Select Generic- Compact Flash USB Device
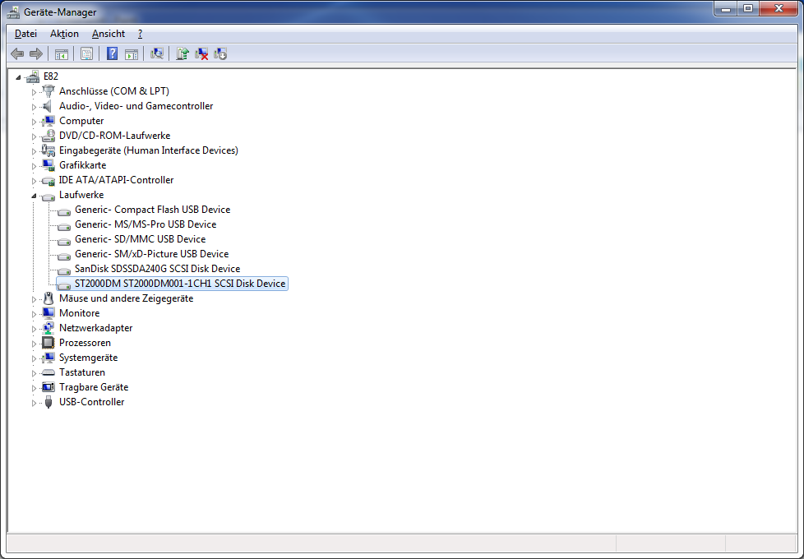The width and height of the screenshot is (804, 559). click(152, 210)
